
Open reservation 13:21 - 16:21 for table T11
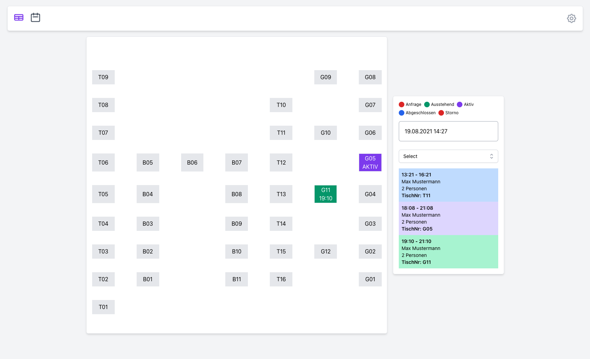[448, 185]
